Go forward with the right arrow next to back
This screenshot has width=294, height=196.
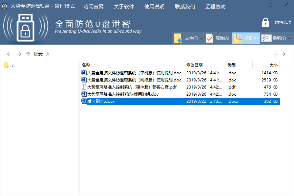click(x=19, y=54)
